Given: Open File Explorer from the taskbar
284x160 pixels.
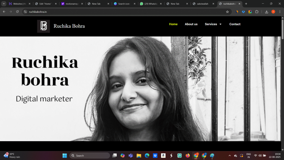Looking at the screenshot, I should [x=139, y=156].
